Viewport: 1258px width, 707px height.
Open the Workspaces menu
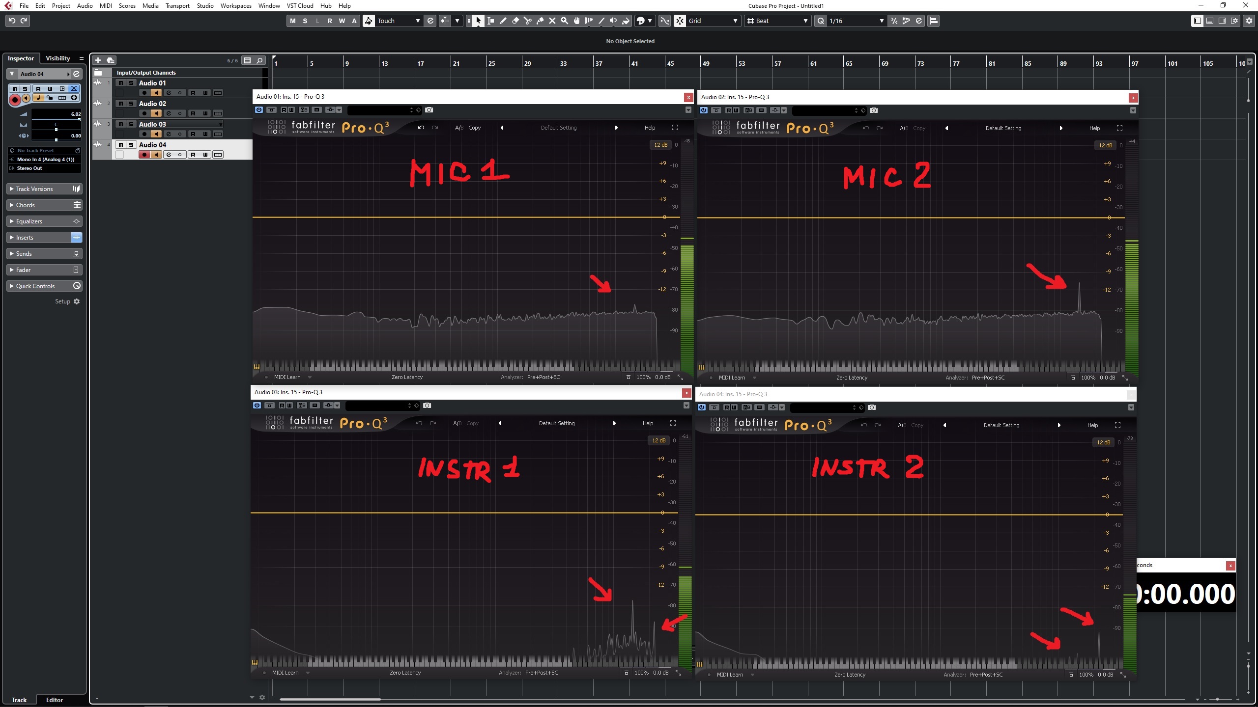coord(236,6)
